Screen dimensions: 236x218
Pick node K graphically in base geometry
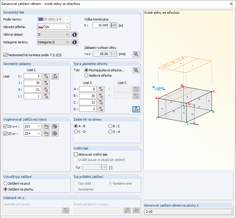coord(46,90)
